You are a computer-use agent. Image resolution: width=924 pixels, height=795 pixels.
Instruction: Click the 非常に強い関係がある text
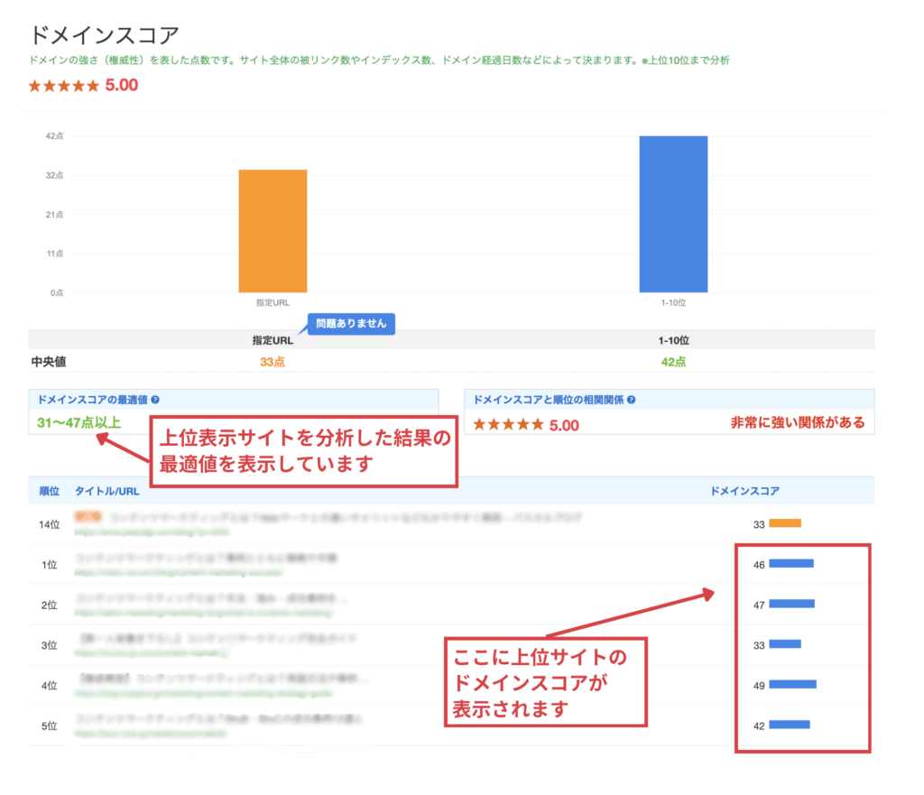click(x=797, y=422)
